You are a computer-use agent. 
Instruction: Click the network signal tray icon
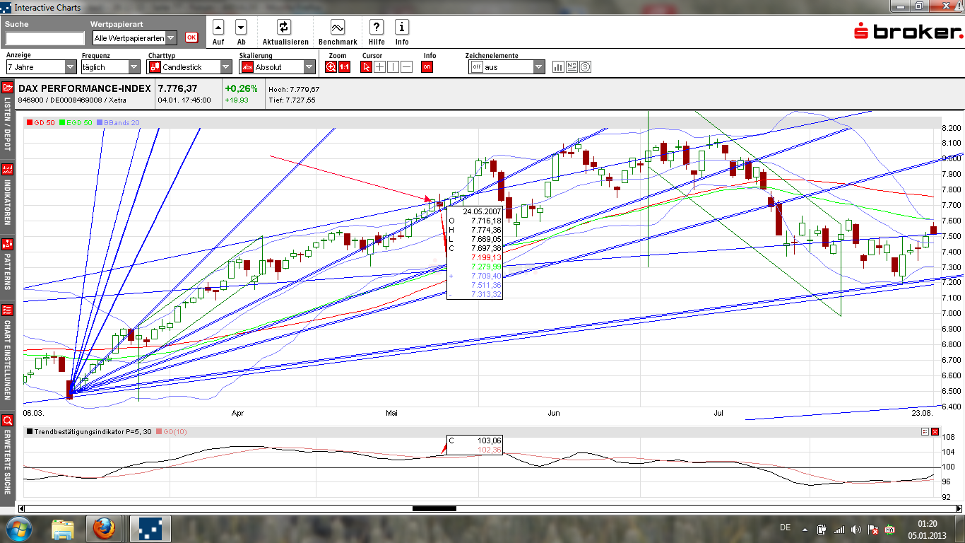point(839,529)
